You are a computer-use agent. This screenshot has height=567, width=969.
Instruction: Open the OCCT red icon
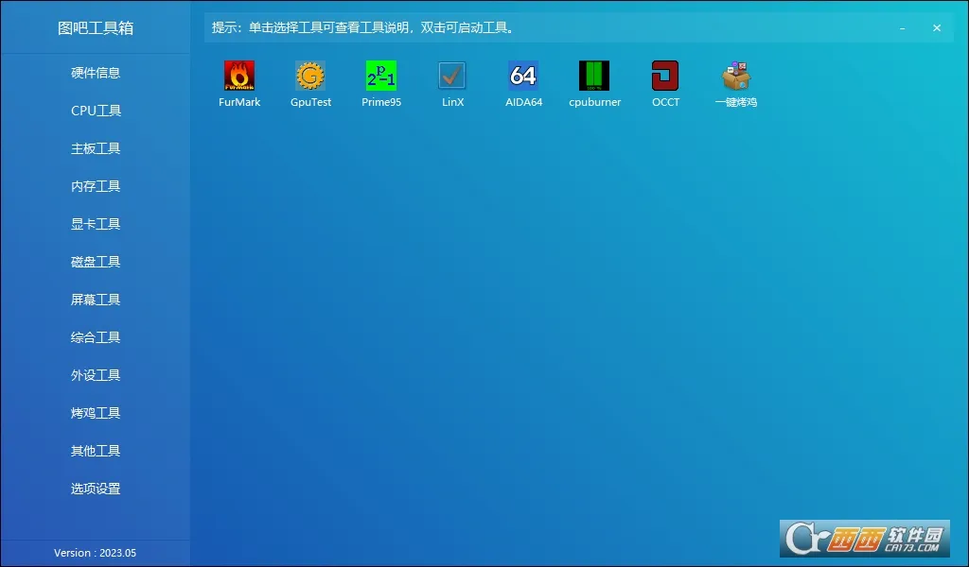click(665, 76)
